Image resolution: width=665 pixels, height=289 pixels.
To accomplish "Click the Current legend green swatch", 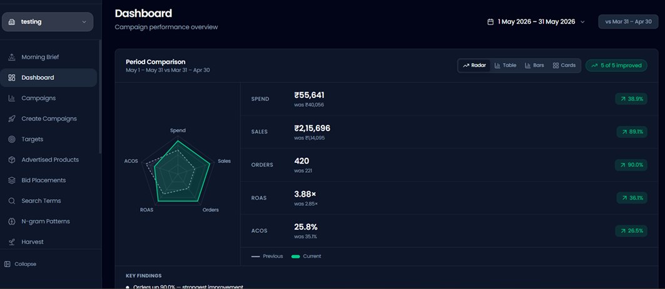I will click(x=296, y=257).
